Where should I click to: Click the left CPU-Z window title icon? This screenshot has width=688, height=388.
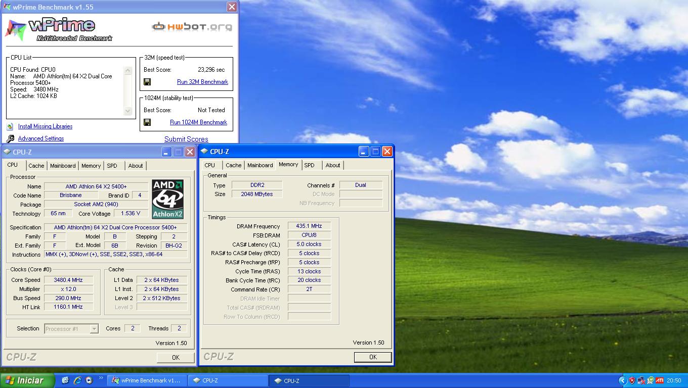click(7, 152)
